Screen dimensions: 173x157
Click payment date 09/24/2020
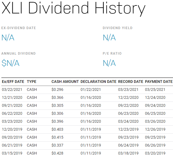[x=155, y=105]
